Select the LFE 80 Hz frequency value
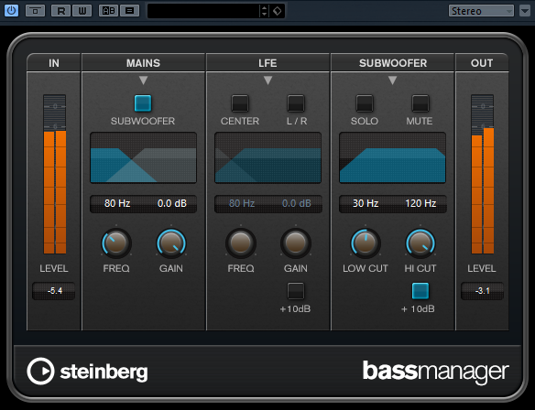The width and height of the screenshot is (535, 410). click(x=242, y=203)
